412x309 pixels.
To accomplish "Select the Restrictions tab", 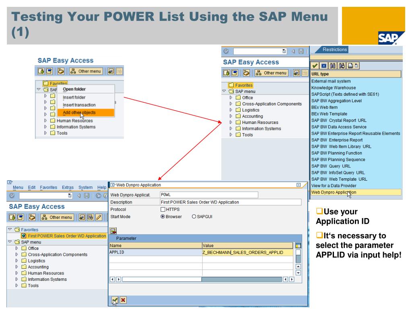I will (x=334, y=49).
